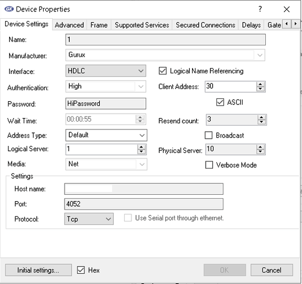Expand the Address Type dropdown

(x=107, y=135)
